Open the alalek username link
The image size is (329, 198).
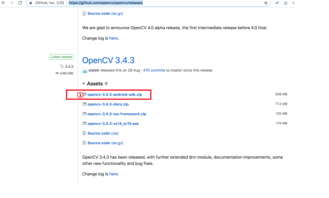[94, 70]
